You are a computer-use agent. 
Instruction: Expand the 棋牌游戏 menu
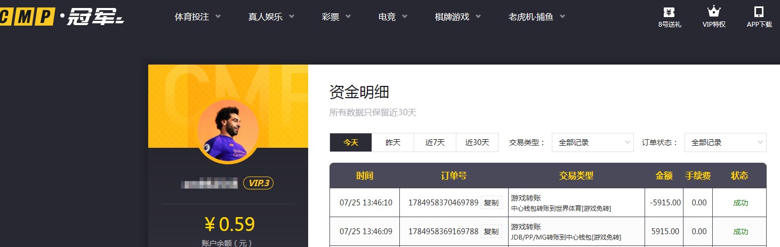tap(458, 17)
